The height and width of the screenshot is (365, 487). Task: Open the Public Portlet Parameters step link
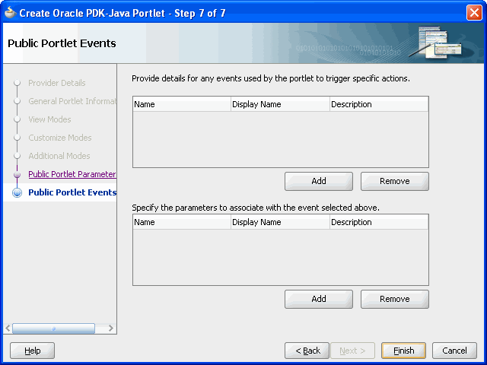pos(72,174)
